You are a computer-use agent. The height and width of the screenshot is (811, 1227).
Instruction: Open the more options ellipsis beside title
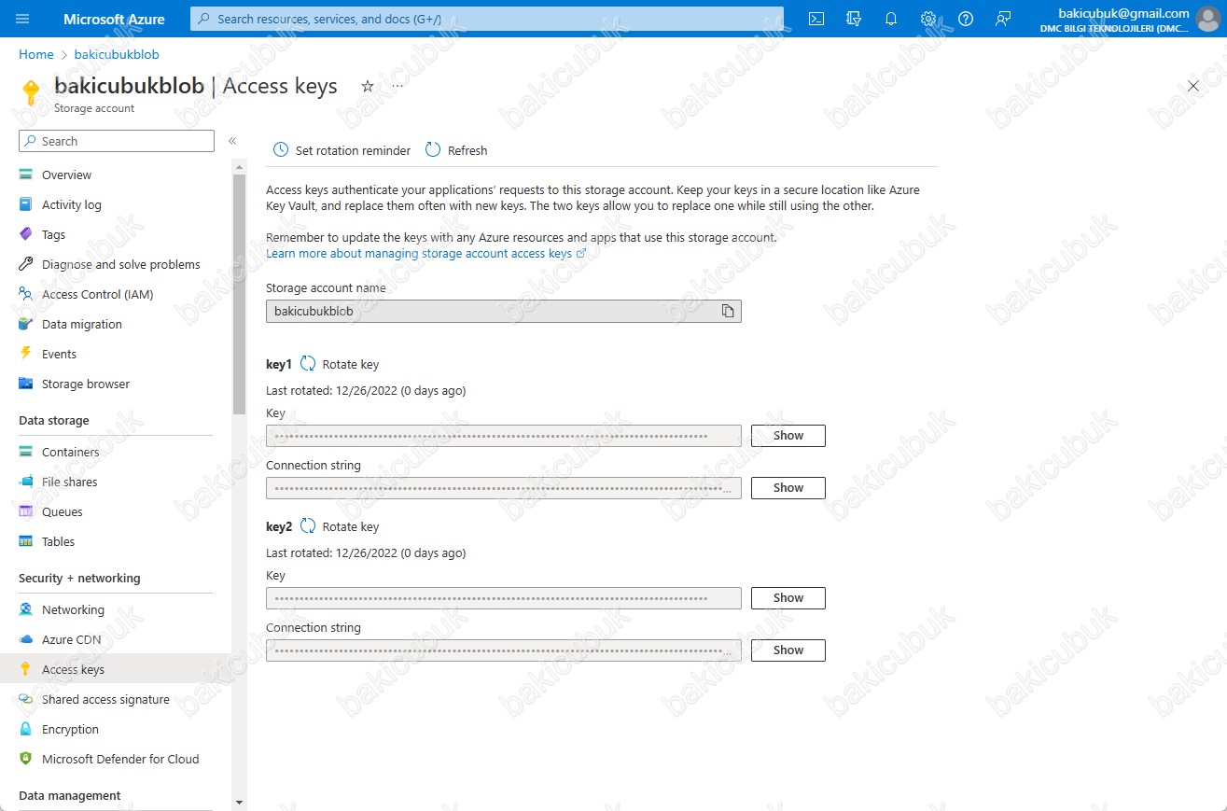point(397,86)
